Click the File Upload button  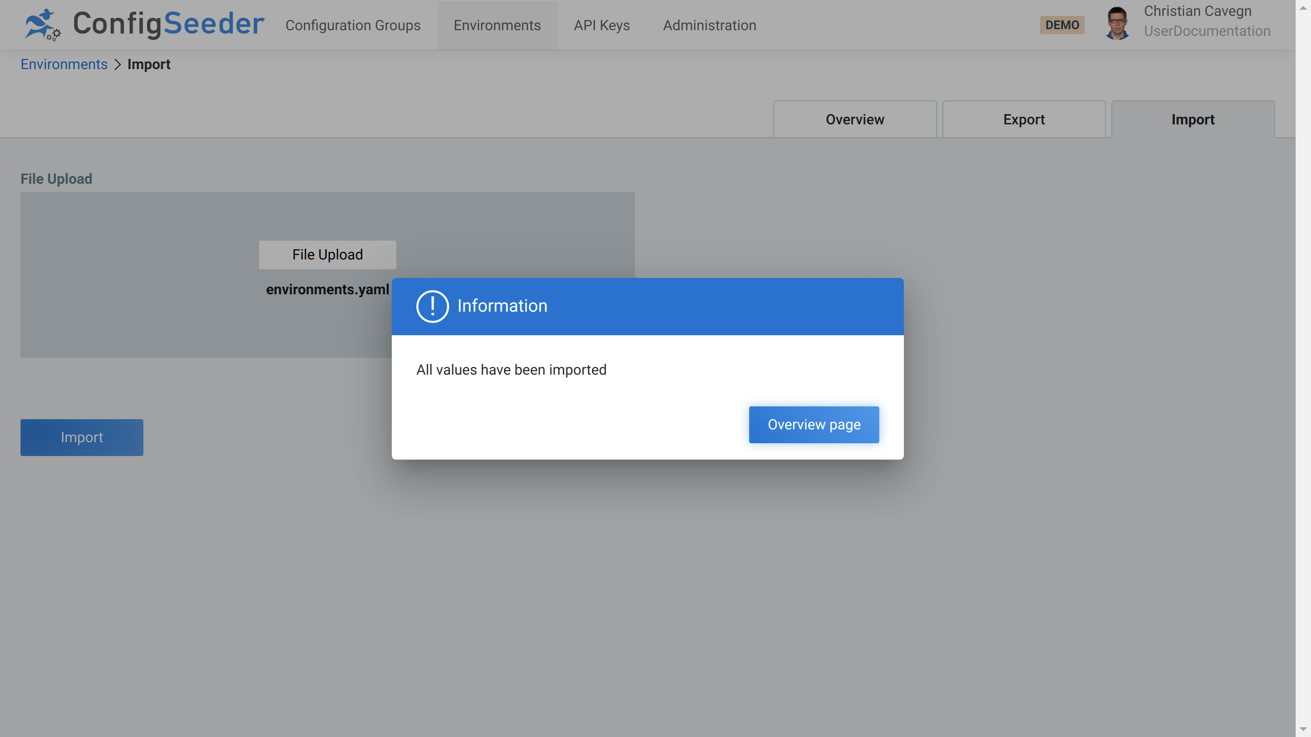tap(327, 254)
